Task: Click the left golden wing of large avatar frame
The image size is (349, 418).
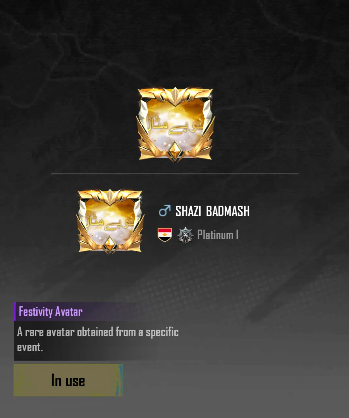Action: (x=147, y=144)
